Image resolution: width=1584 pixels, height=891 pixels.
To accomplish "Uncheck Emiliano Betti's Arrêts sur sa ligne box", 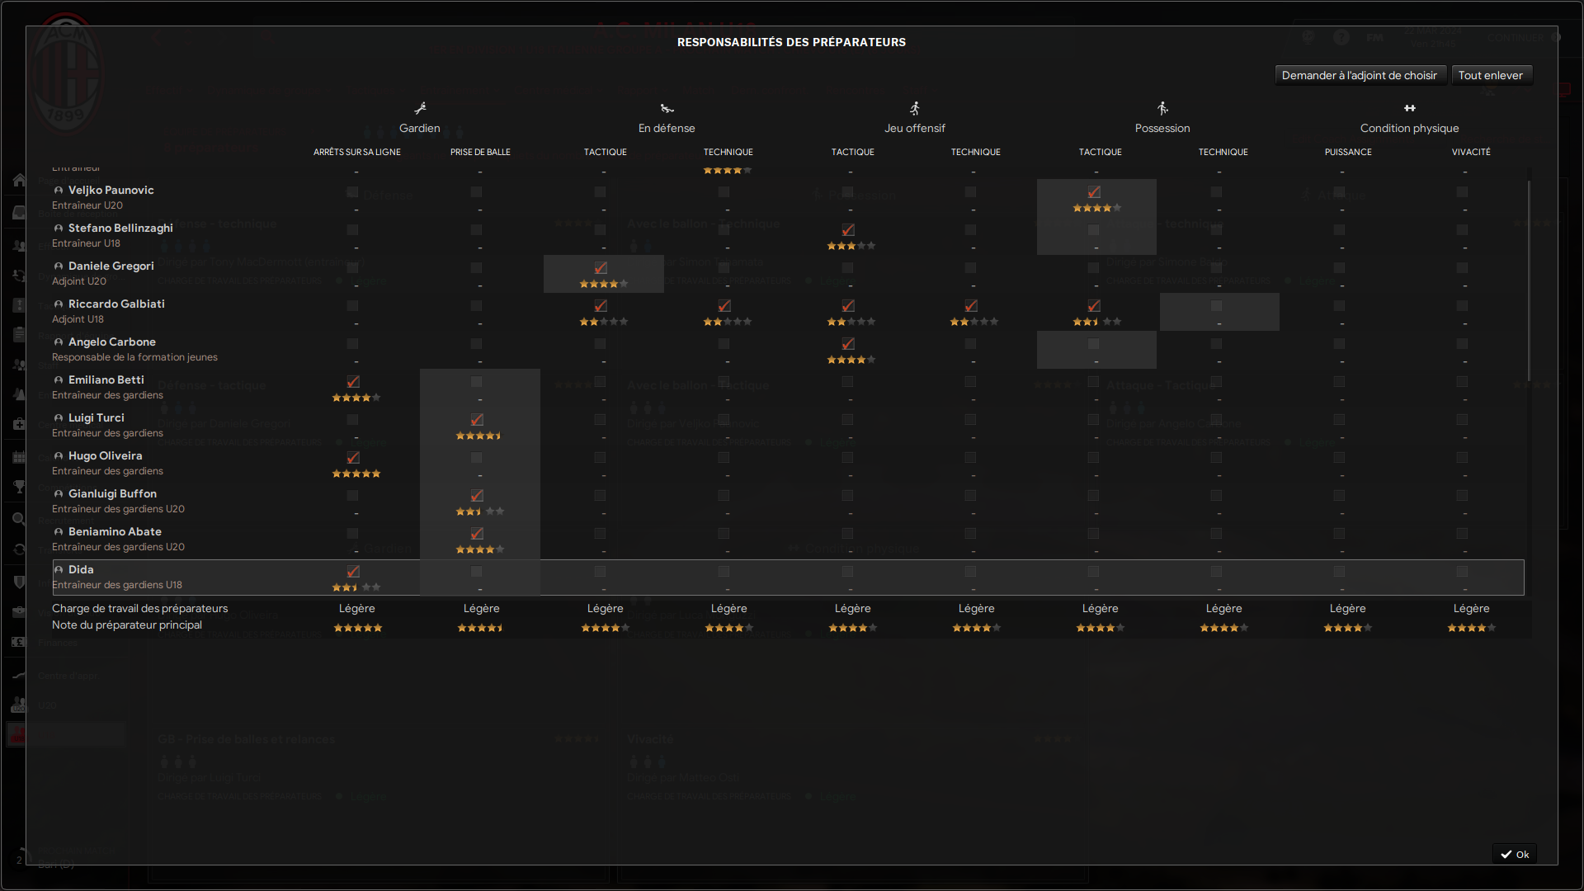I will [353, 382].
